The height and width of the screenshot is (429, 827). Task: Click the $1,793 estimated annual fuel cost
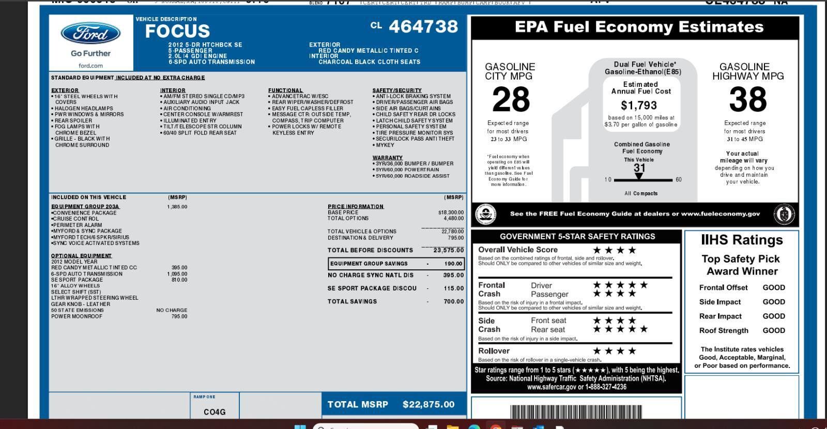click(x=639, y=105)
